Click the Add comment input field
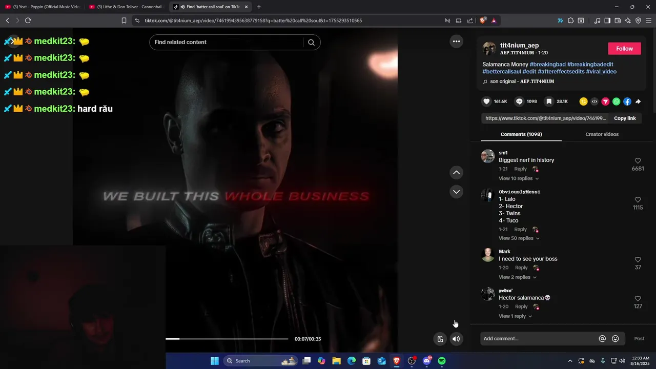656x369 pixels. pyautogui.click(x=539, y=339)
